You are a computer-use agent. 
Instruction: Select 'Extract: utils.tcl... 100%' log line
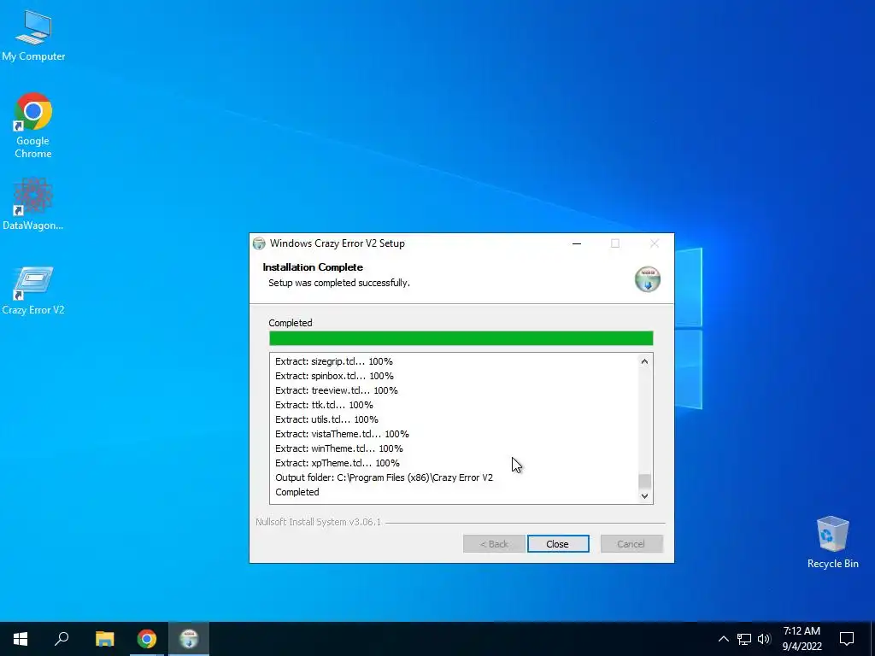(326, 419)
